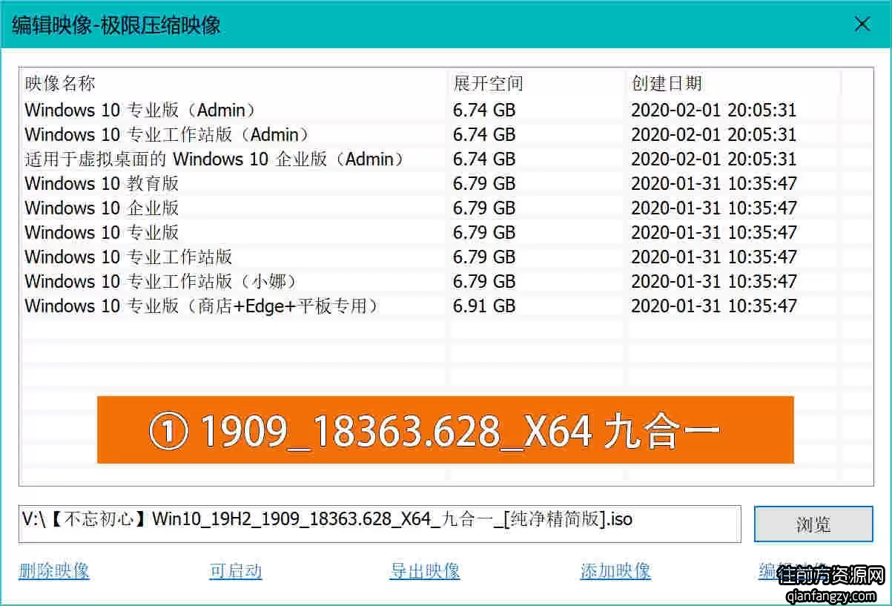Select the Windows 10 教育版 row name
The height and width of the screenshot is (606, 892).
[102, 183]
